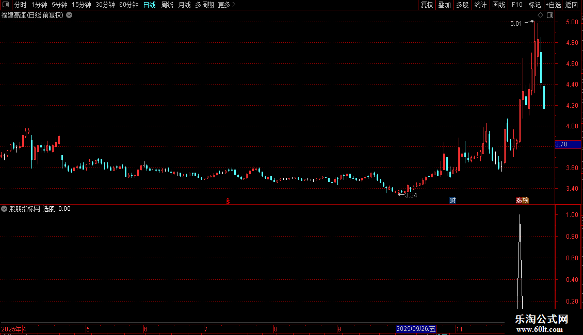This screenshot has height=335, width=583.
Task: Click the 2025年 label on the time axis
Action: click(11, 329)
